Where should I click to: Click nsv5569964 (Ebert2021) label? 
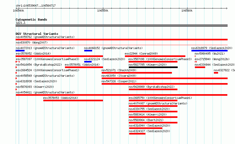coord(146,120)
